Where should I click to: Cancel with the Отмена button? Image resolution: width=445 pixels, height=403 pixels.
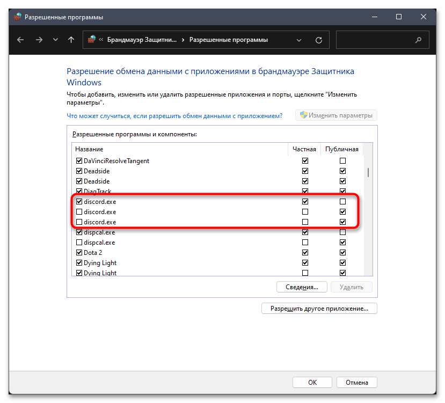[x=357, y=383]
